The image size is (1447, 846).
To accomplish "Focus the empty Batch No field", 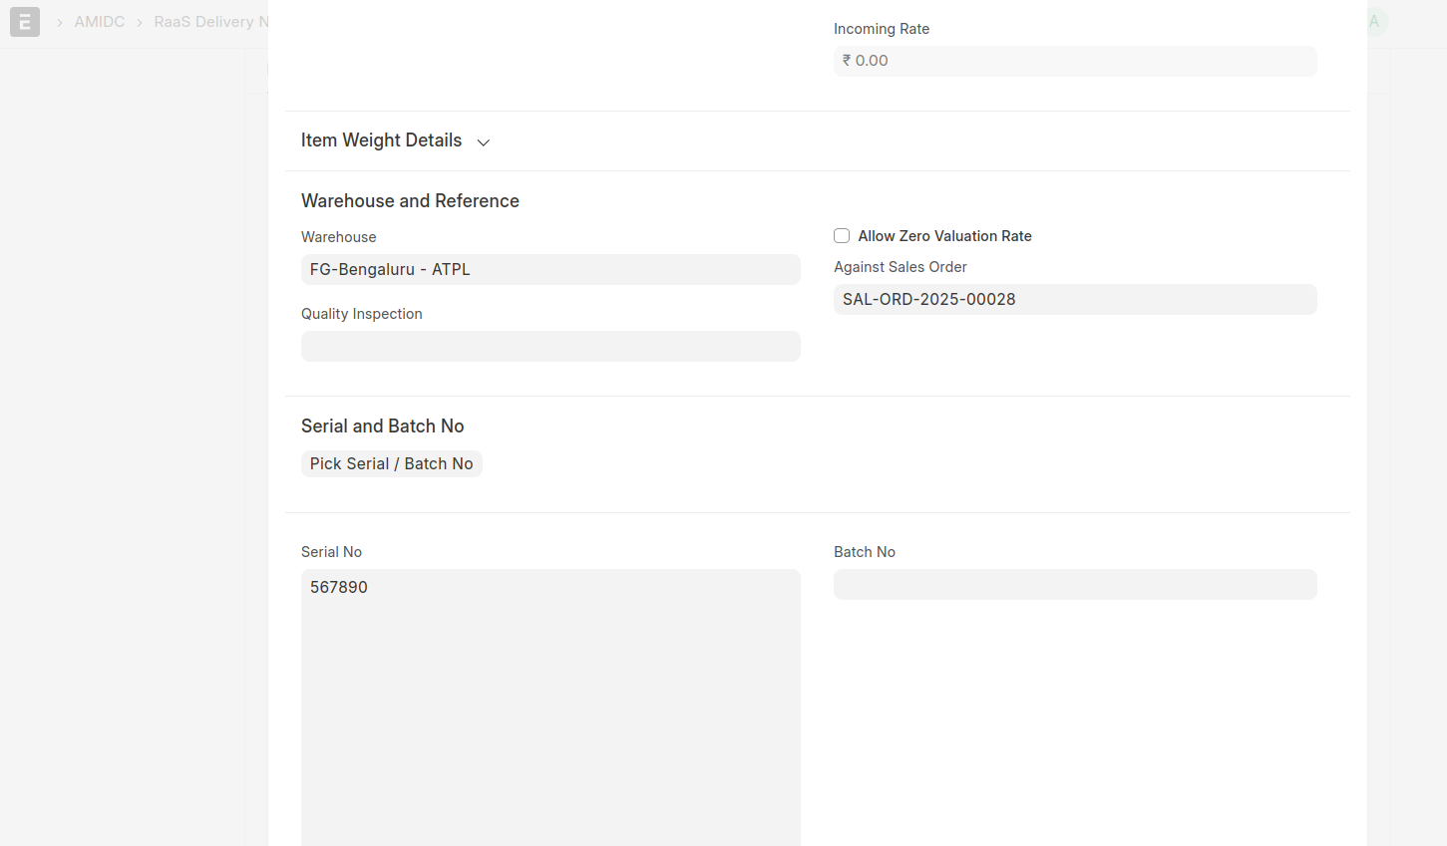I will pos(1074,585).
